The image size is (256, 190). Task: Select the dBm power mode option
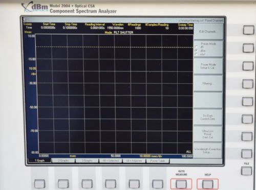click(x=196, y=51)
